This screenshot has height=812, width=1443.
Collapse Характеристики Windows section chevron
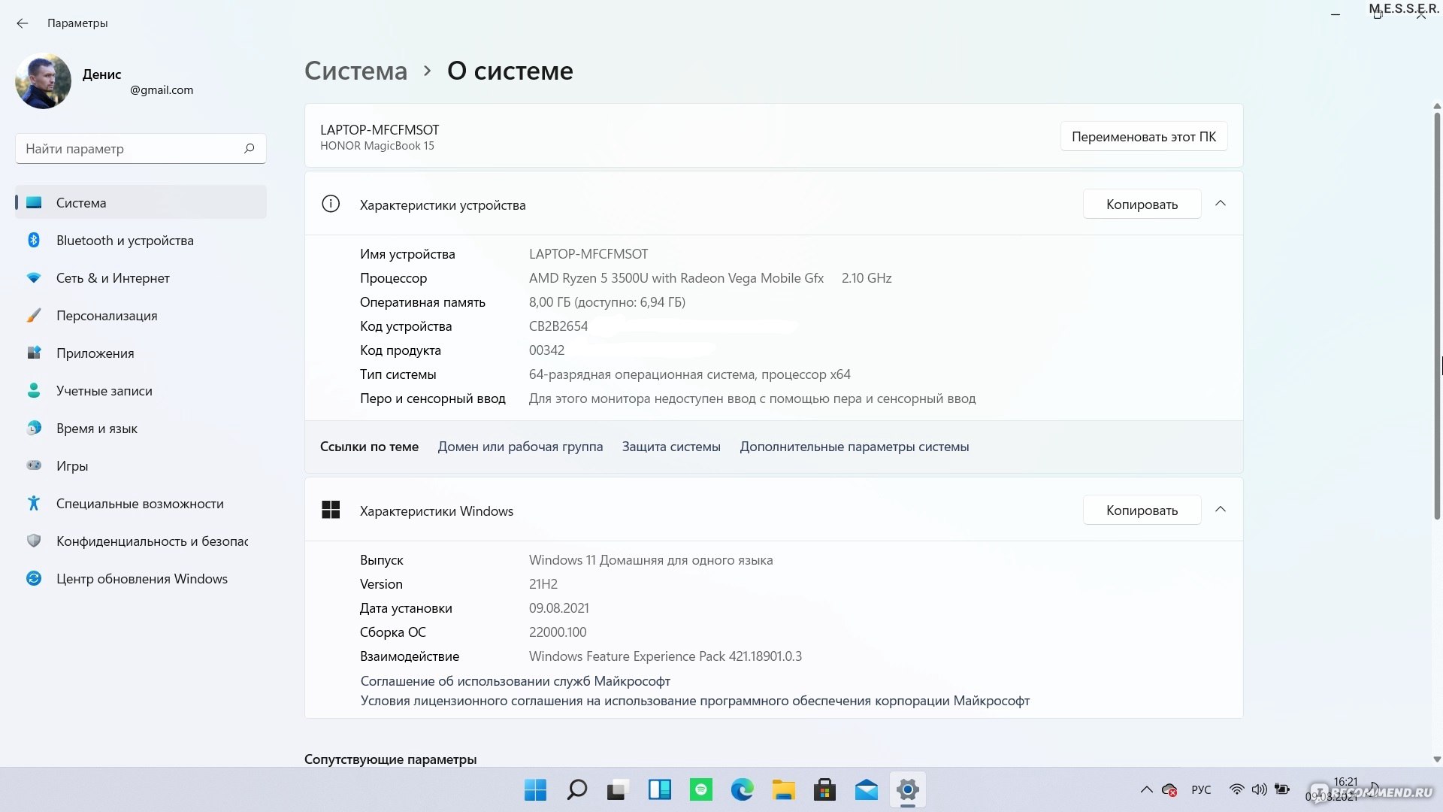coord(1221,510)
